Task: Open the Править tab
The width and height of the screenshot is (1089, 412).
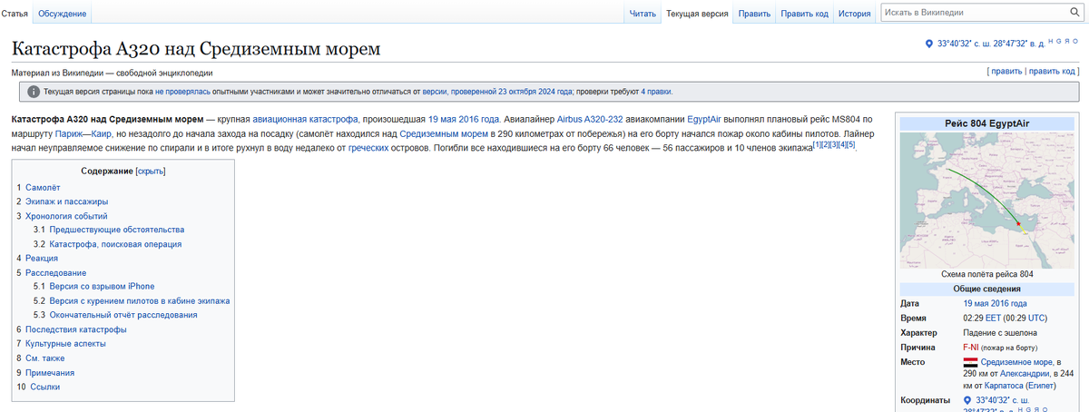Action: click(x=754, y=14)
